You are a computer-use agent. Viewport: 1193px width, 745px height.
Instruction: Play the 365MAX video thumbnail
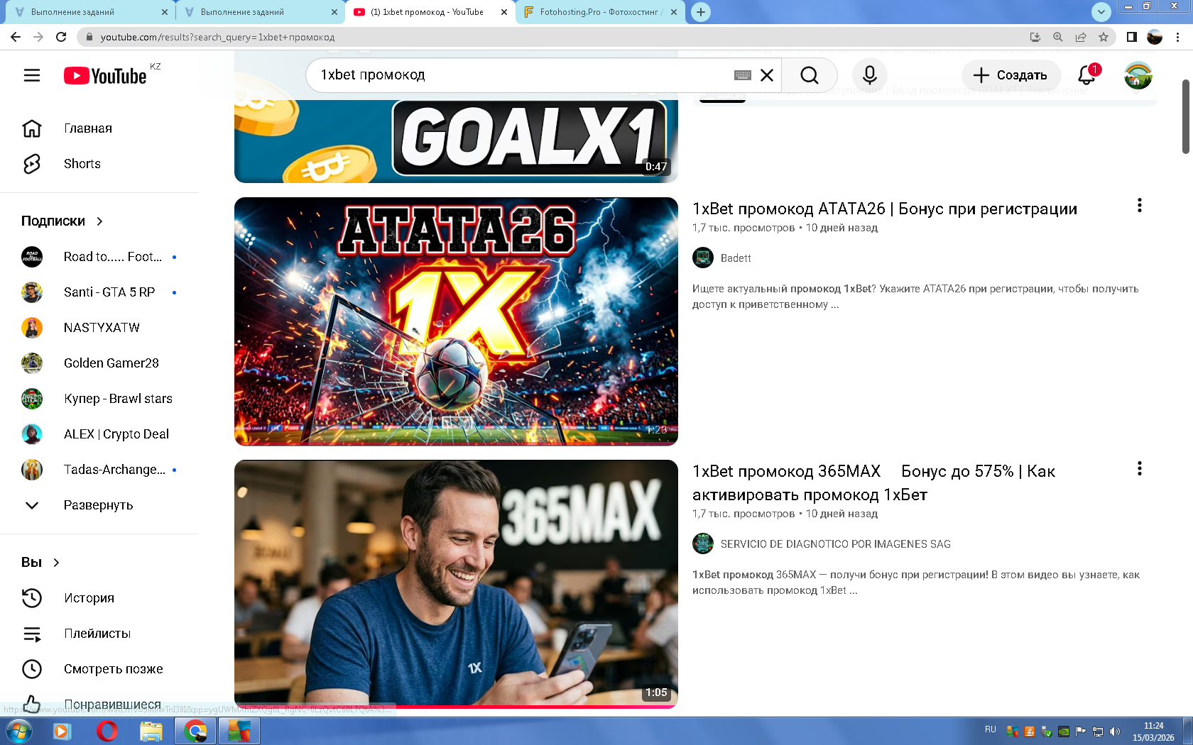(456, 584)
